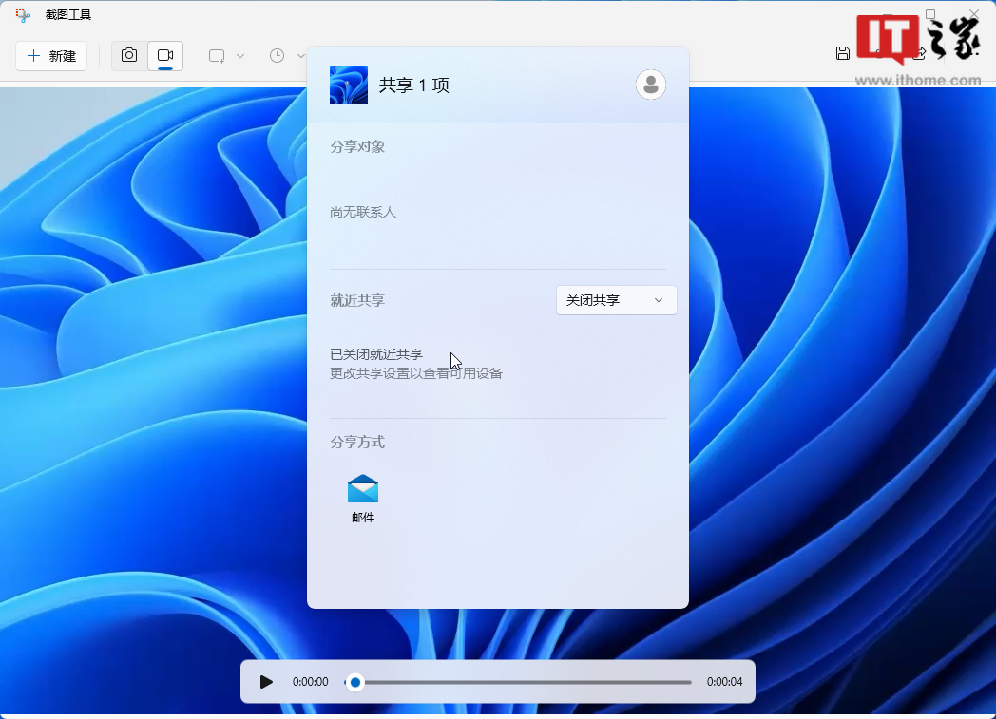This screenshot has width=996, height=719.
Task: Open the account avatar in share panel
Action: (650, 85)
